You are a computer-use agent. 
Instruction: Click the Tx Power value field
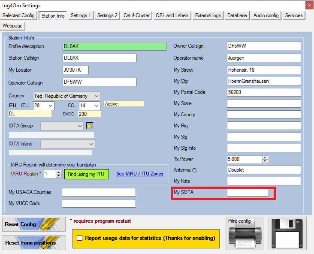click(245, 160)
